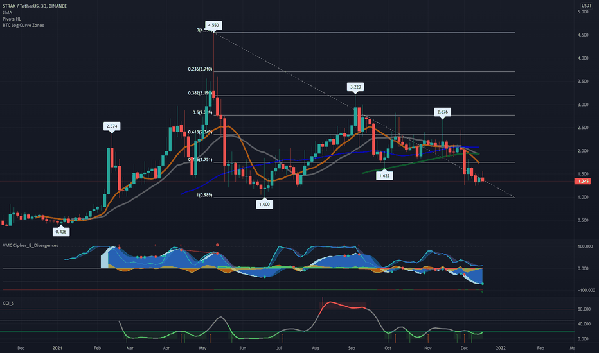Click the 0.500 price axis value
The height and width of the screenshot is (353, 599).
coord(583,220)
